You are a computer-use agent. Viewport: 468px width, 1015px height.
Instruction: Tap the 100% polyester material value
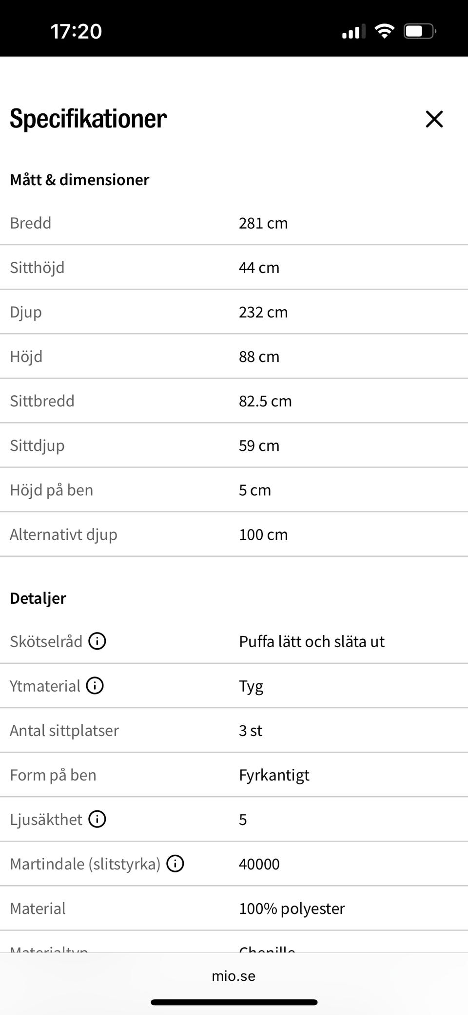tap(292, 908)
